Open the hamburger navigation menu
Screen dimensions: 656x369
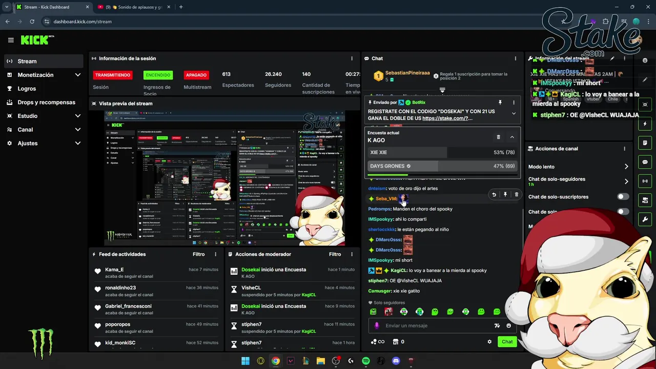(x=11, y=40)
